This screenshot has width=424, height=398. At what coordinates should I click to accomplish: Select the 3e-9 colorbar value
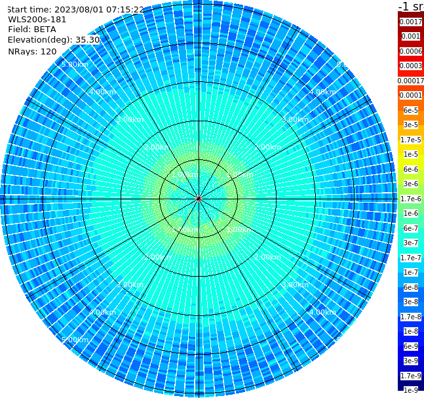click(411, 361)
